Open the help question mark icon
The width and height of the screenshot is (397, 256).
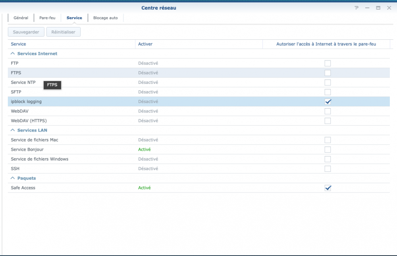(357, 8)
